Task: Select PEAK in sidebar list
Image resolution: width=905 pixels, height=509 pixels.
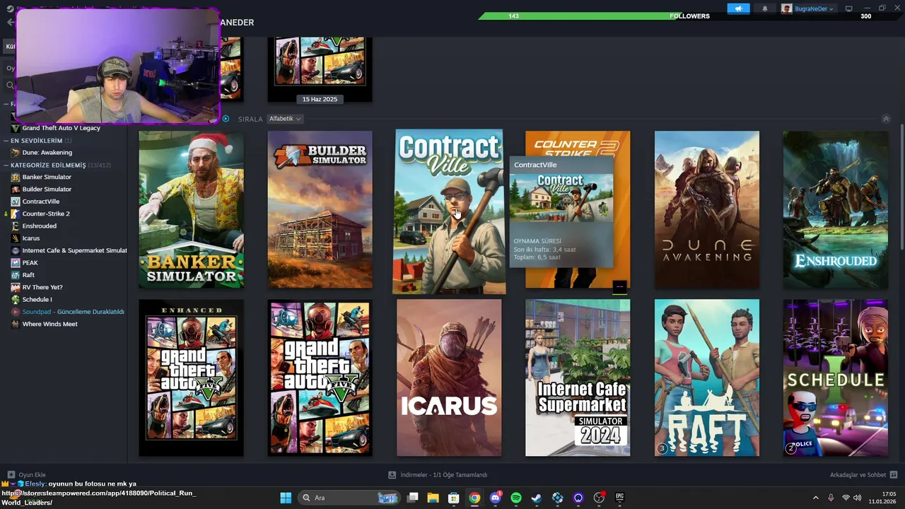Action: 30,263
